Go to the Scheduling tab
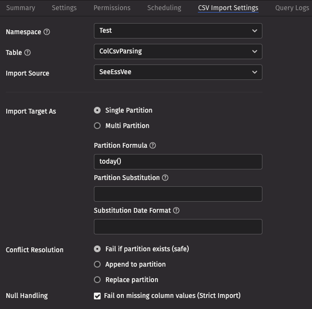 tap(164, 8)
